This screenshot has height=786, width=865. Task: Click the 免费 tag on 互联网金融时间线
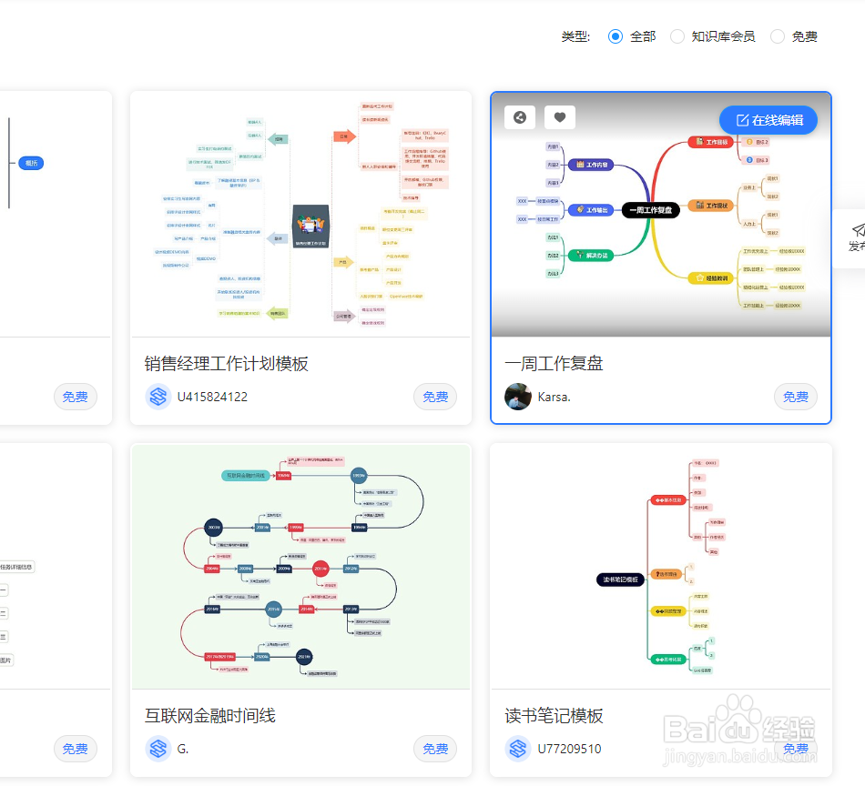435,749
